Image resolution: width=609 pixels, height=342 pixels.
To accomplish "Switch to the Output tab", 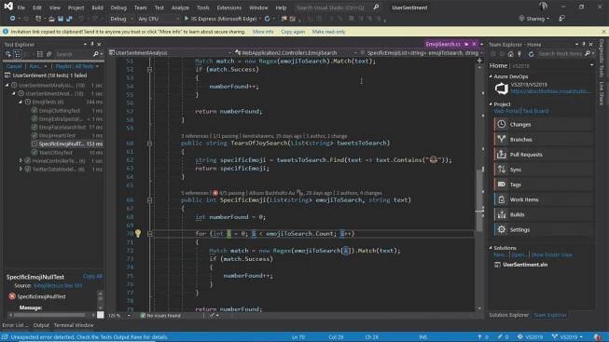I will (41, 325).
